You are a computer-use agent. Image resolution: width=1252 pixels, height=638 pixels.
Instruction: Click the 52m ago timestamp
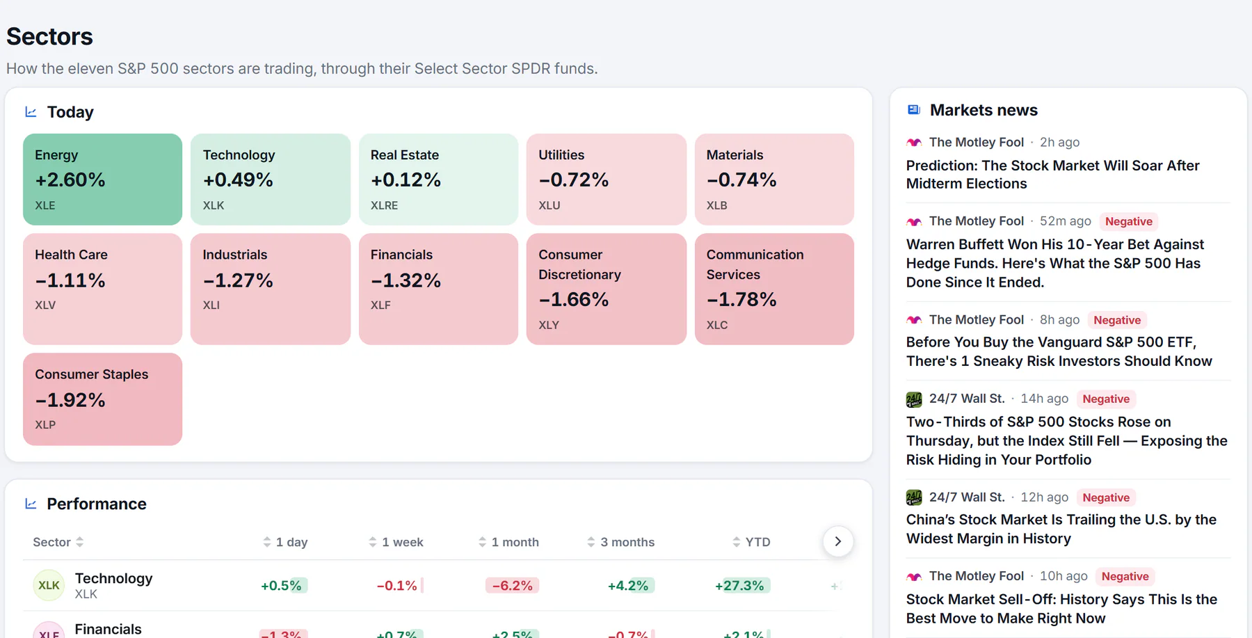click(1065, 221)
